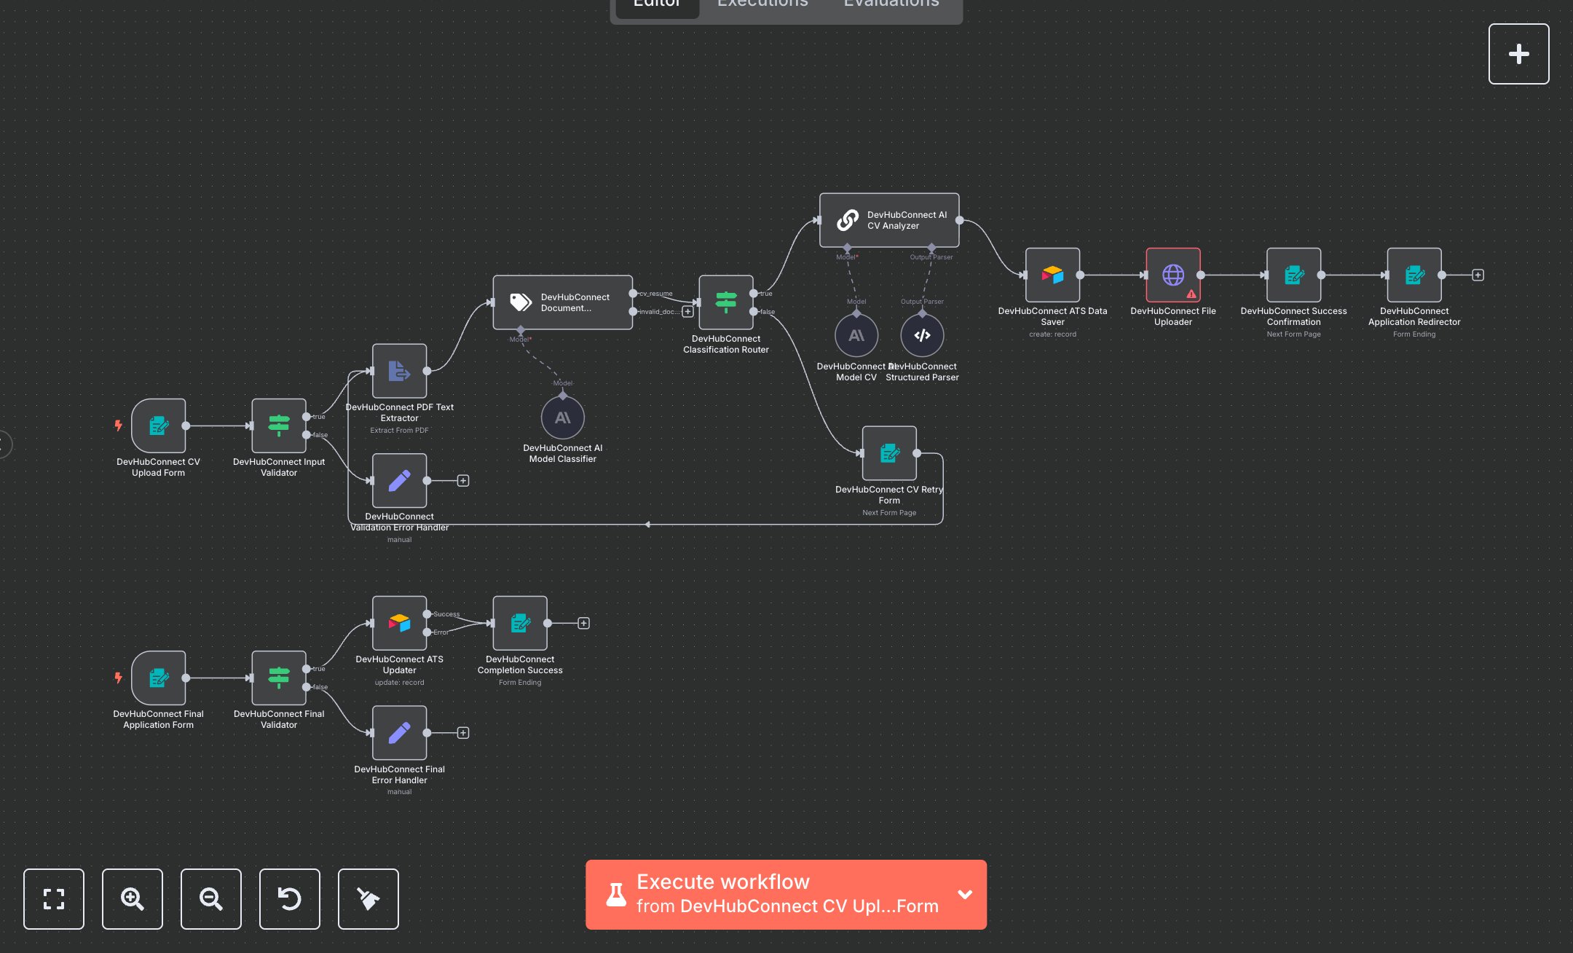This screenshot has height=953, width=1573.
Task: Open the DevHubConnect CV Retry Form node
Action: 888,453
